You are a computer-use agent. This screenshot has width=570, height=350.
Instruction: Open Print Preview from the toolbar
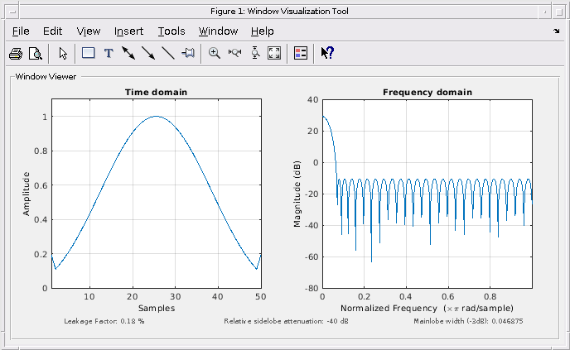[36, 54]
